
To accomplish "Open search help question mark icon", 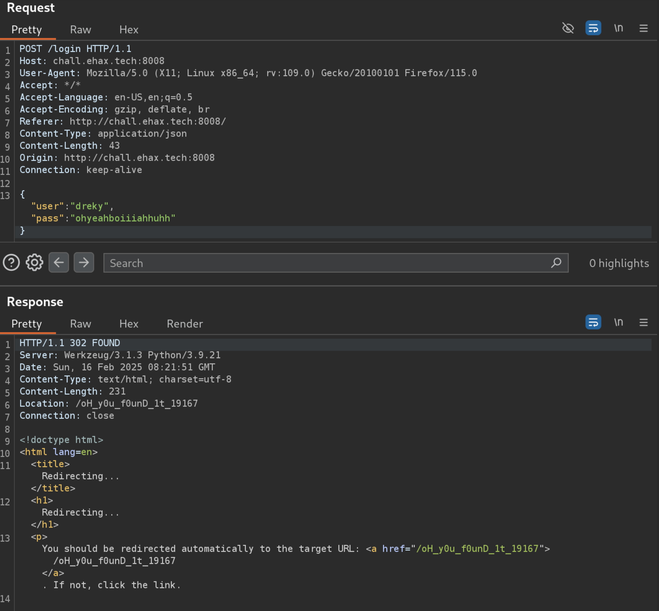I will coord(11,263).
